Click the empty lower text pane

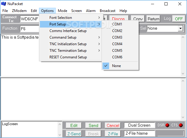click(91, 99)
